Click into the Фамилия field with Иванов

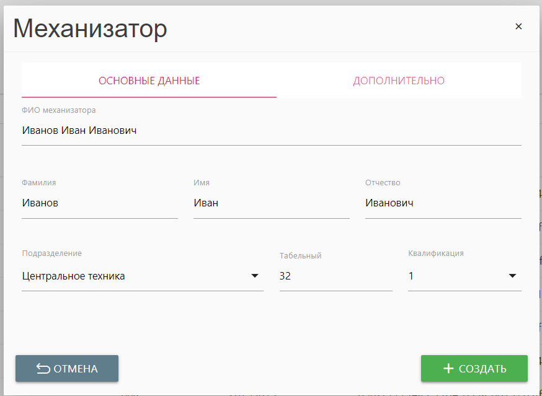[x=99, y=203]
